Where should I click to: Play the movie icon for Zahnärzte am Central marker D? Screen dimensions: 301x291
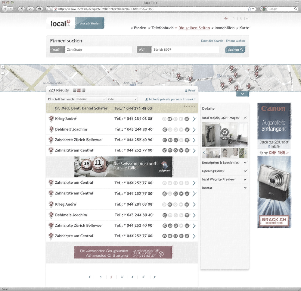pos(181,150)
